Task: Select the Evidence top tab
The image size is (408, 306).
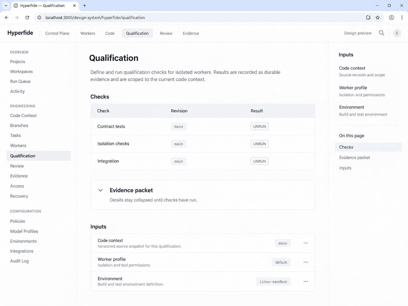Action: tap(191, 33)
